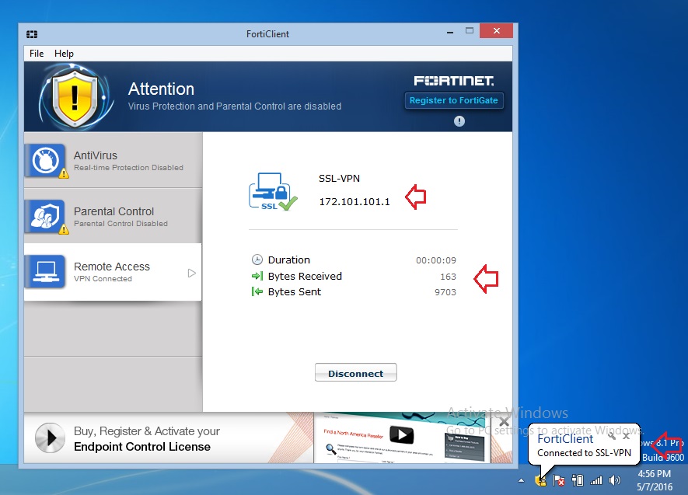Select the Remote Access tab
This screenshot has height=495, width=688.
coord(114,272)
